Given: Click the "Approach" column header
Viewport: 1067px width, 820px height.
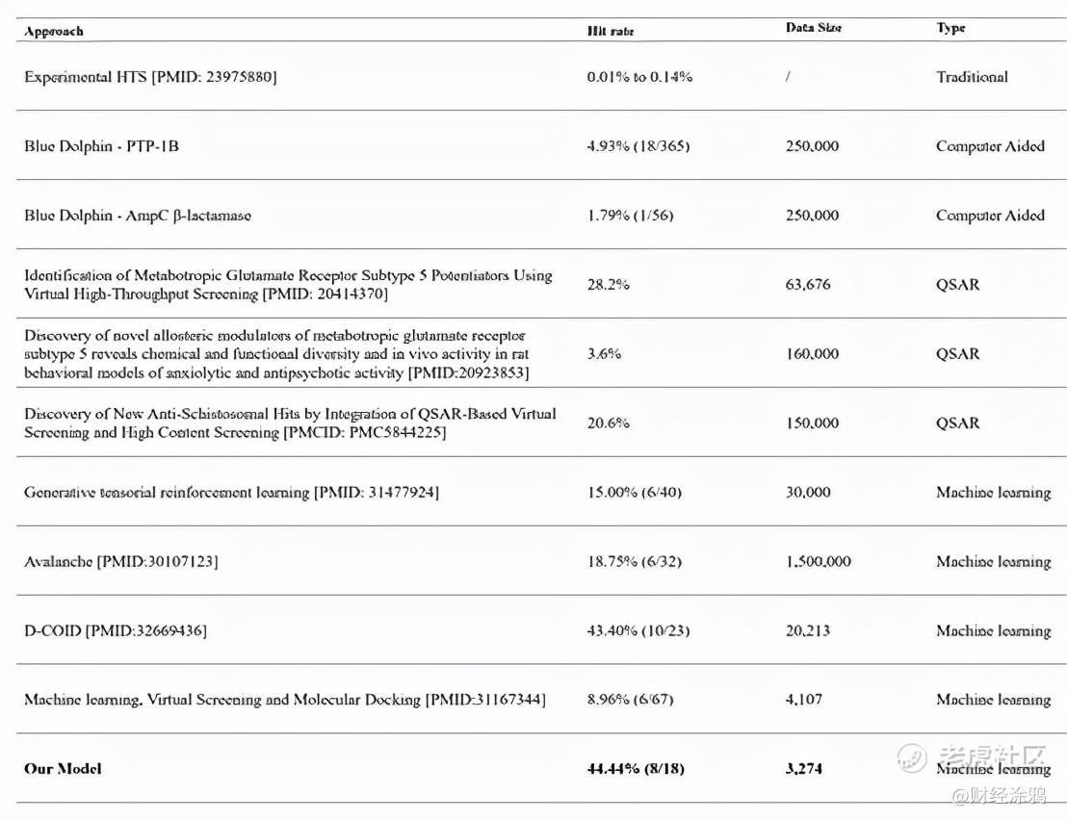Looking at the screenshot, I should pyautogui.click(x=54, y=31).
